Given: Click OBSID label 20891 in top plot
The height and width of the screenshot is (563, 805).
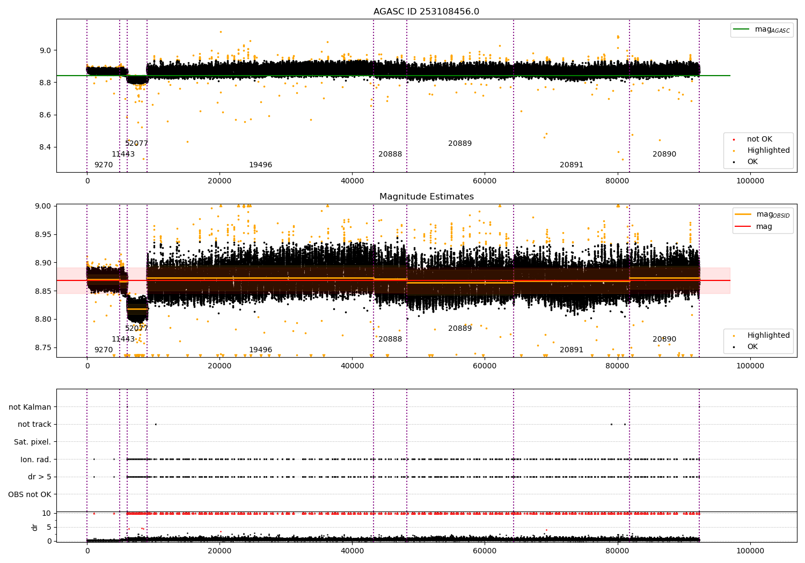Looking at the screenshot, I should click(x=572, y=165).
